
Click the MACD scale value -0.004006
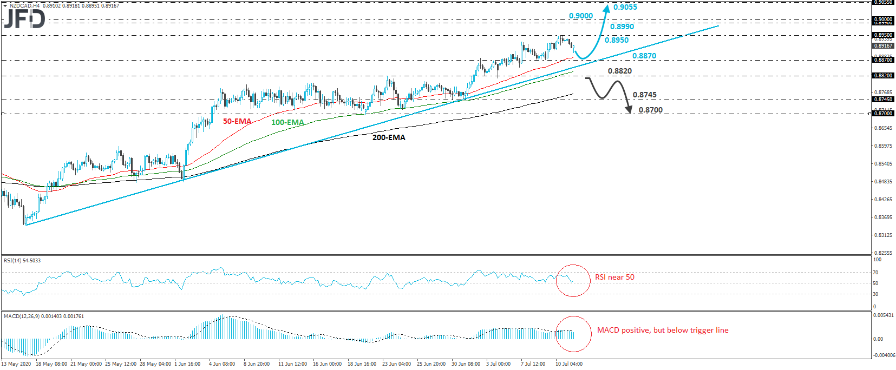click(884, 355)
